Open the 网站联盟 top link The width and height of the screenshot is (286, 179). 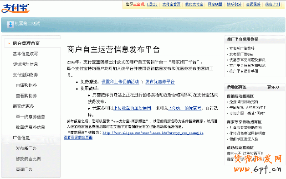pyautogui.click(x=215, y=4)
